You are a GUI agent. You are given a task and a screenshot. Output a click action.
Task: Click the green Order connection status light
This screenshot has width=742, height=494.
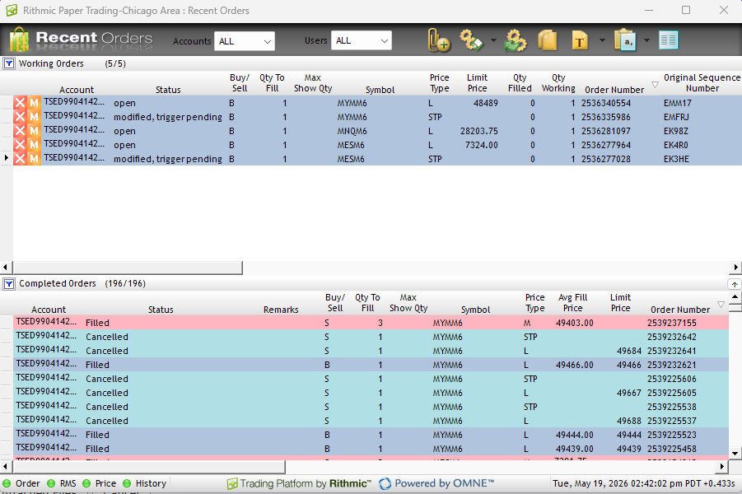pos(7,483)
